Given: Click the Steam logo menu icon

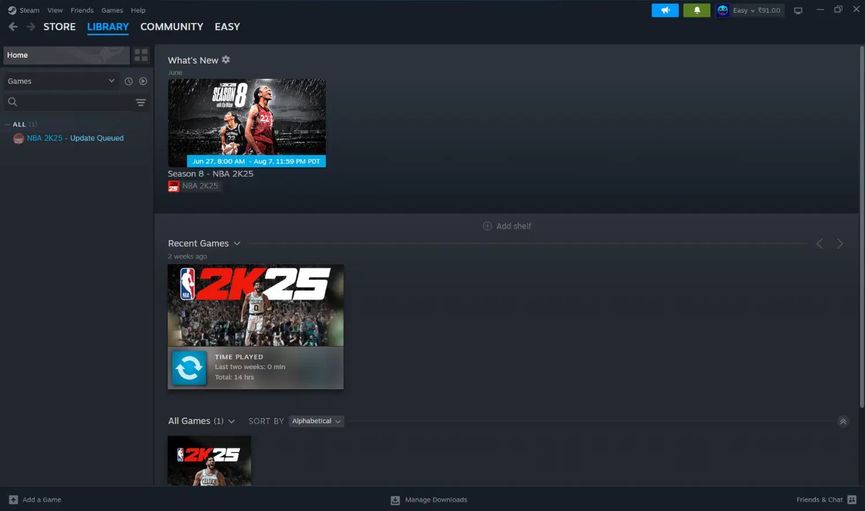Looking at the screenshot, I should (12, 10).
